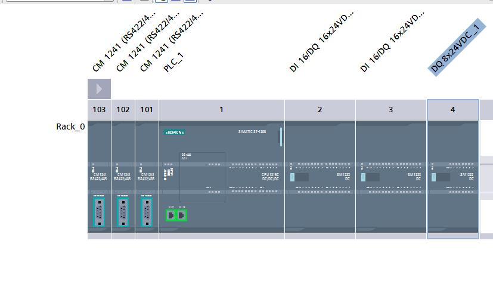Select highlighted slot header 4
The height and width of the screenshot is (293, 493).
point(452,110)
